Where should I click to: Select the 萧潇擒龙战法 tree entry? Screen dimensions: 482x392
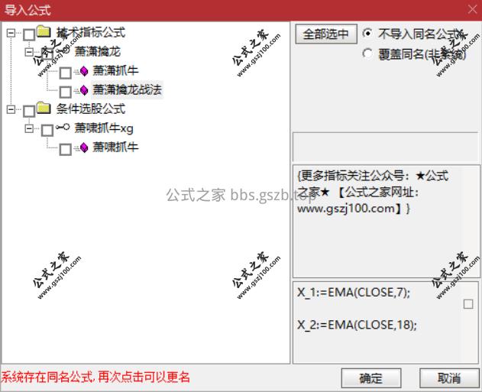127,89
